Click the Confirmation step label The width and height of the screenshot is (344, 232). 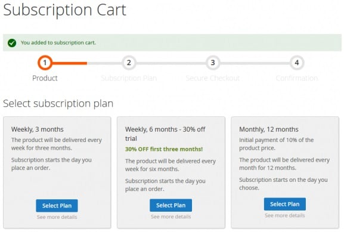click(297, 78)
